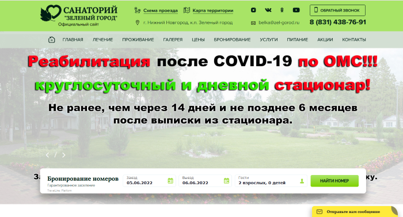Open the Instagram social icon
This screenshot has height=217, width=403.
253,10
